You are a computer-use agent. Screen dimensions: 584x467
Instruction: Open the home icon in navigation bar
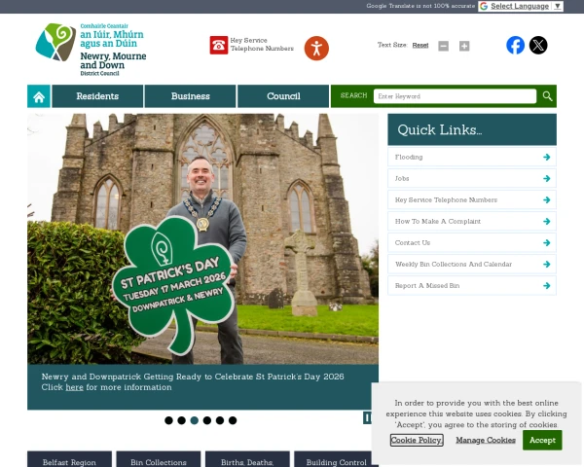tap(39, 96)
